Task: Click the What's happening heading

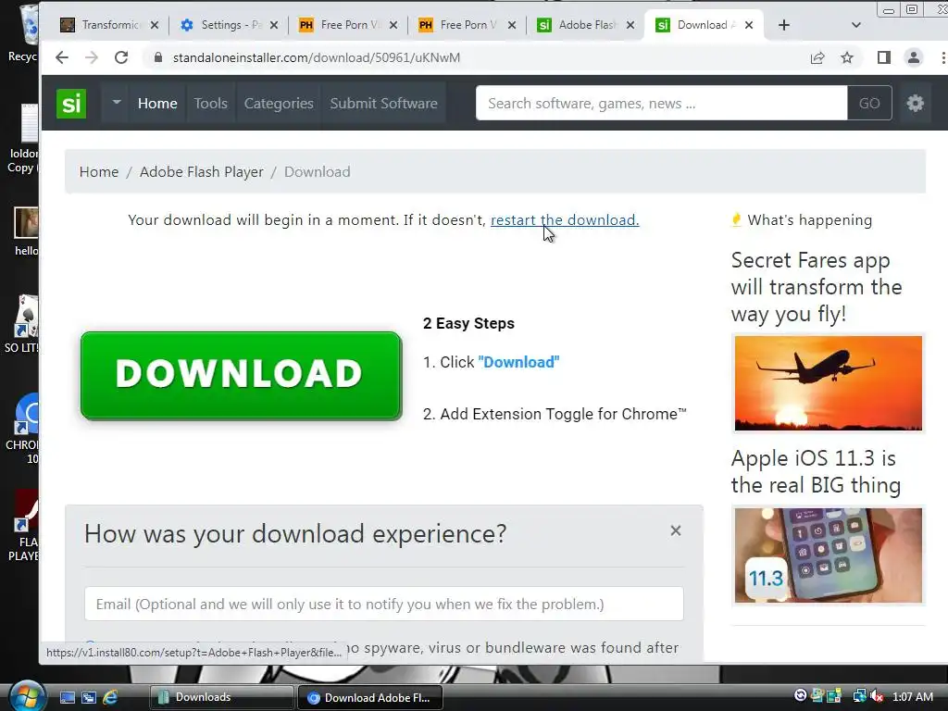Action: coord(809,220)
